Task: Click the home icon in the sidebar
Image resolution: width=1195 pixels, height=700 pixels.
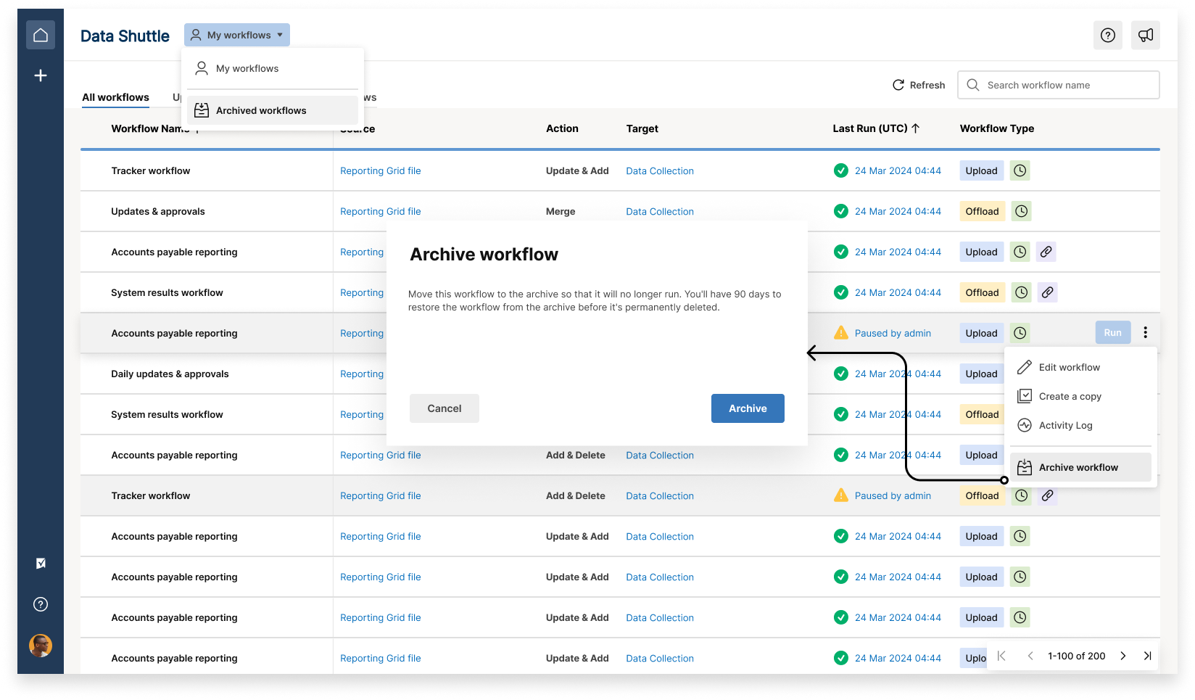Action: click(41, 35)
